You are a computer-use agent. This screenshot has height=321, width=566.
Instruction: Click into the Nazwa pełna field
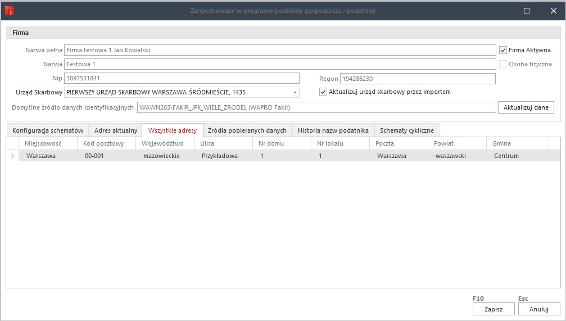[x=280, y=50]
